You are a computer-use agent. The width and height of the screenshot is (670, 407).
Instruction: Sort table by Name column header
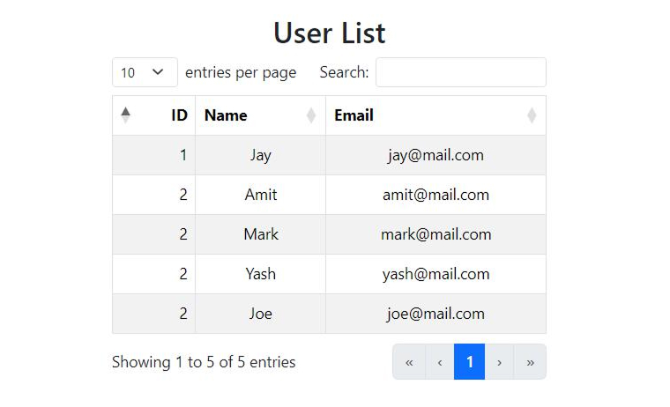[226, 115]
